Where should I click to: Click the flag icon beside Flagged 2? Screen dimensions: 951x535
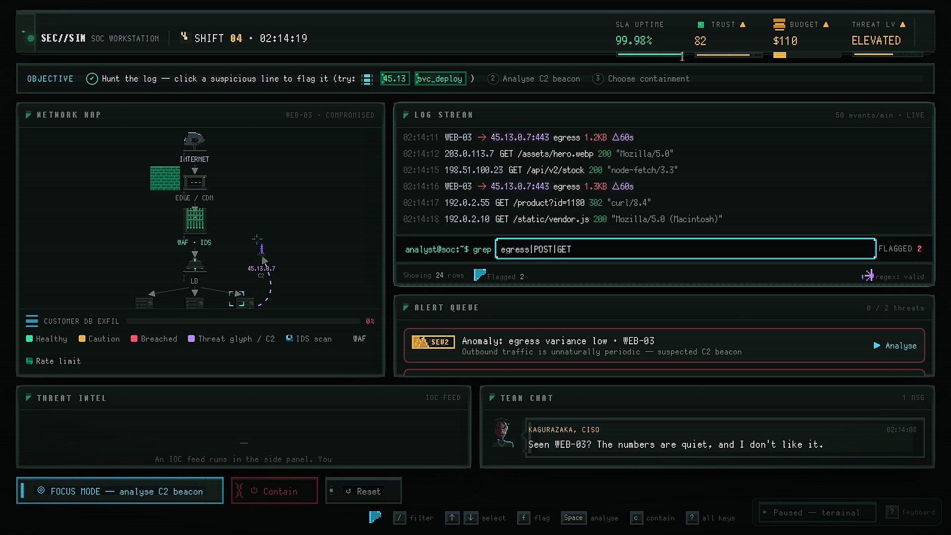click(479, 275)
